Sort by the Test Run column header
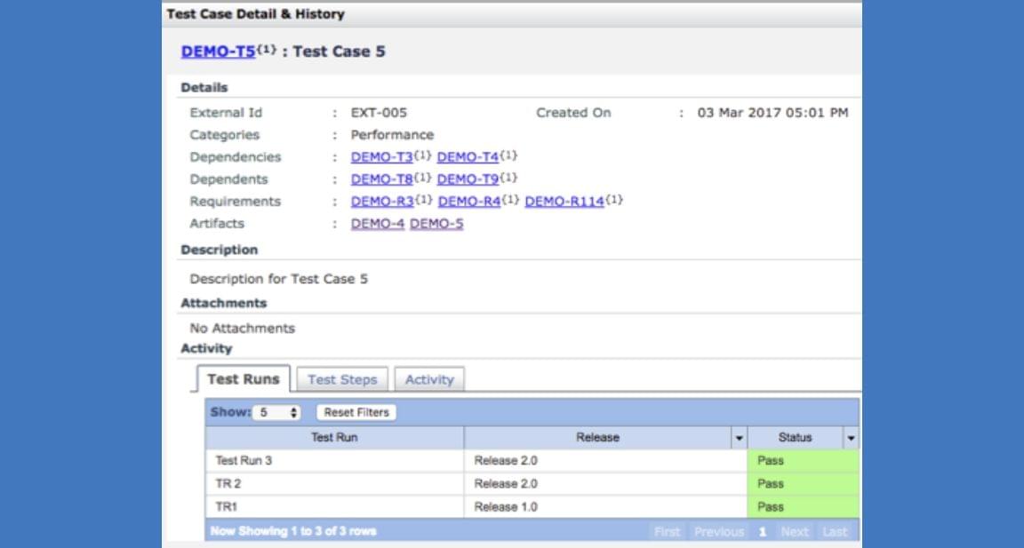Screen dimensions: 1024x548 [334, 438]
